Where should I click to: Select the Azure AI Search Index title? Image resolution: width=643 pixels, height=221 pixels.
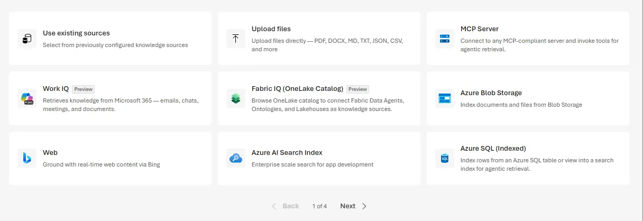point(287,152)
